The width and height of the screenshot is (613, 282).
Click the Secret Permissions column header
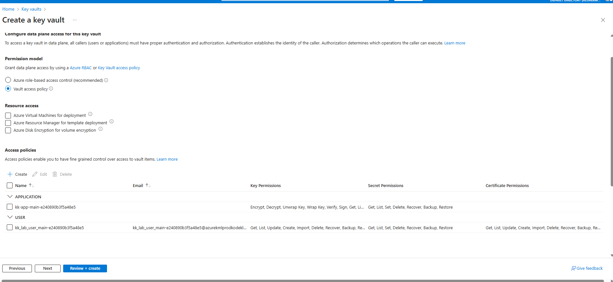tap(386, 185)
